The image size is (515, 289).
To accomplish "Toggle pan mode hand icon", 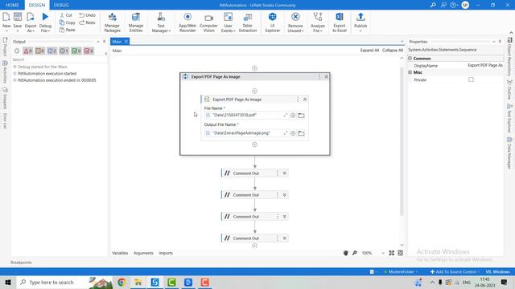I will [345, 253].
